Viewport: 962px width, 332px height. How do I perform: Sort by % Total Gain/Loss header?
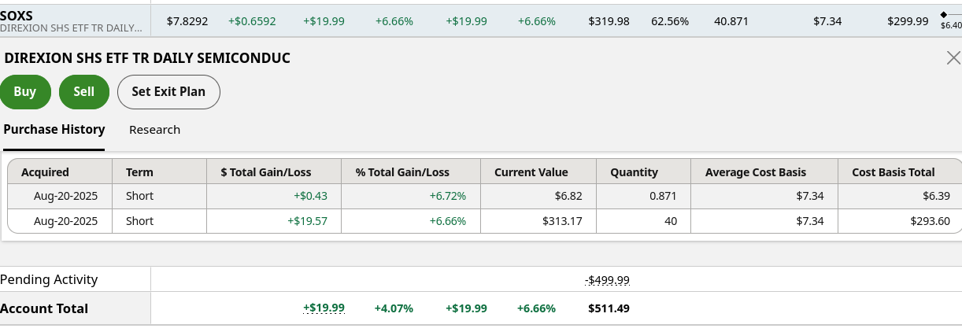click(x=402, y=172)
